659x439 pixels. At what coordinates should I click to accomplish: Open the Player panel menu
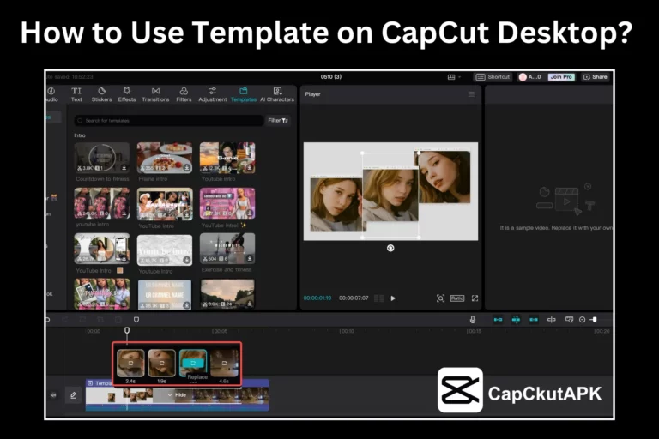pyautogui.click(x=471, y=94)
